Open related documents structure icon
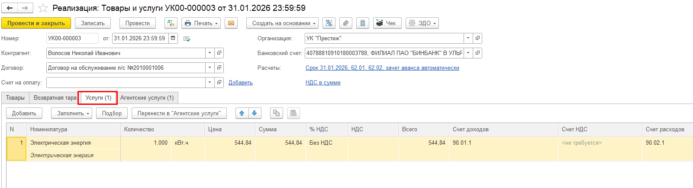Viewport: 693px width, 188px height. [329, 23]
